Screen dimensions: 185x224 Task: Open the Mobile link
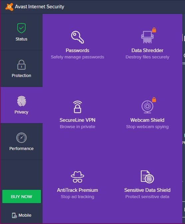[x=22, y=215]
